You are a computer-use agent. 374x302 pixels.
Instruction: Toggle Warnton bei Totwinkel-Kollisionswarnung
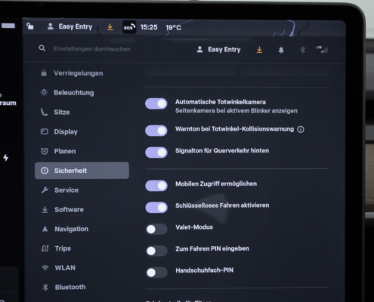coord(156,131)
